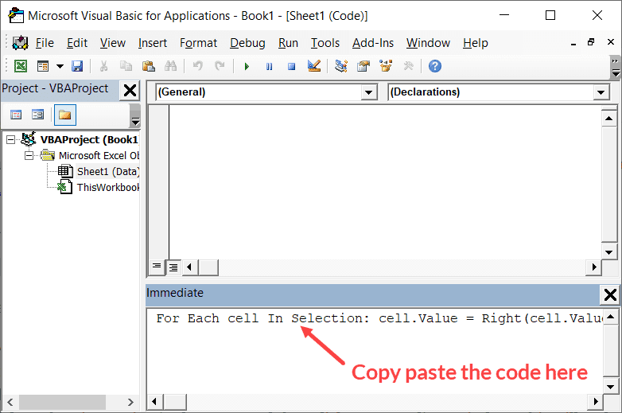
Task: Run the macro with the green play icon
Action: click(x=247, y=66)
